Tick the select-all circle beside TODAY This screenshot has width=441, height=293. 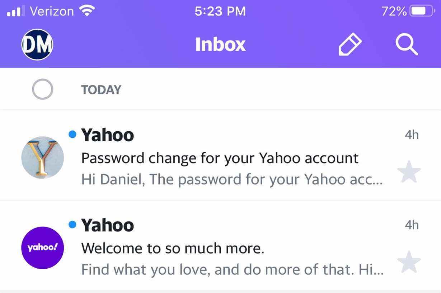coord(42,89)
